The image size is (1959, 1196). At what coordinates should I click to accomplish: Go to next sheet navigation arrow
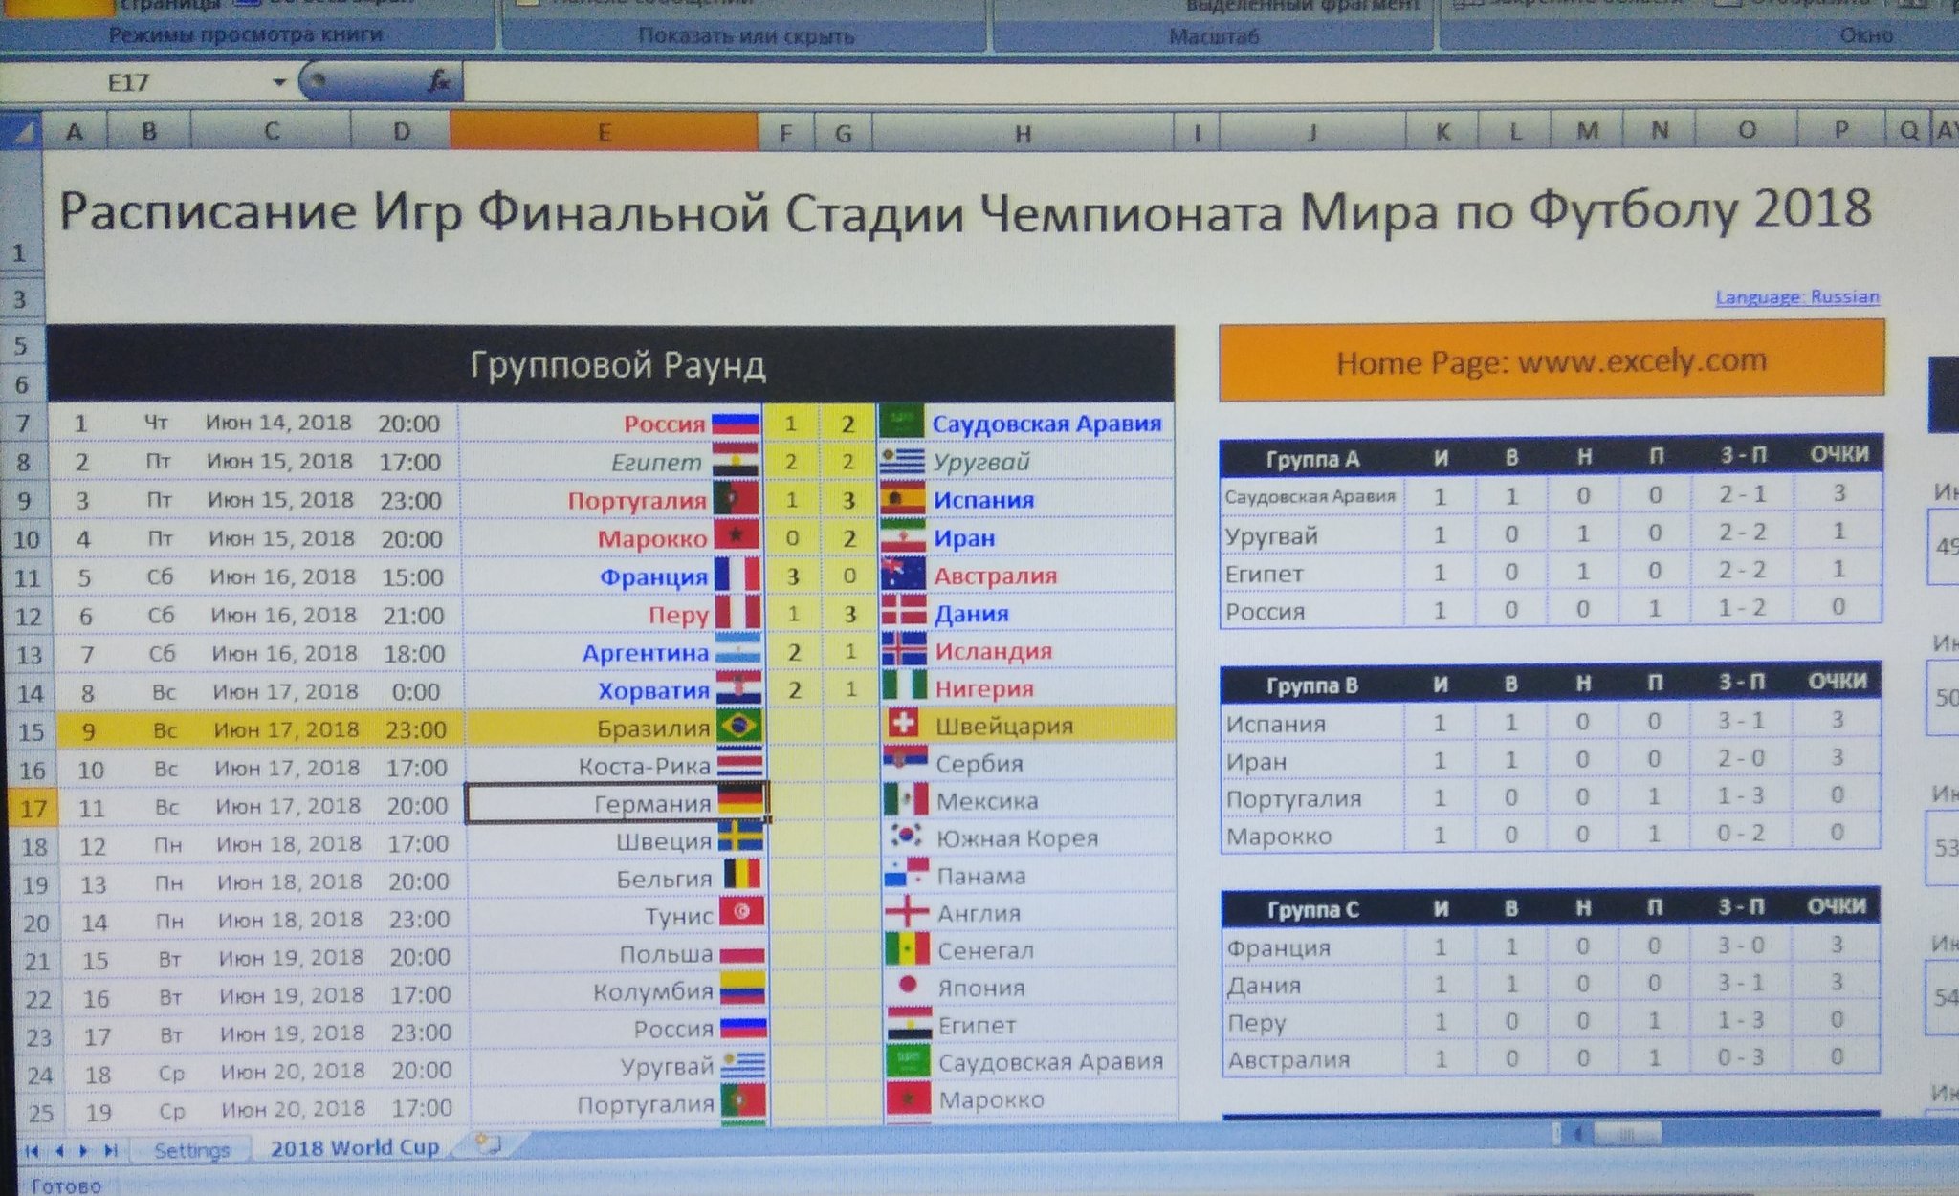(x=84, y=1150)
